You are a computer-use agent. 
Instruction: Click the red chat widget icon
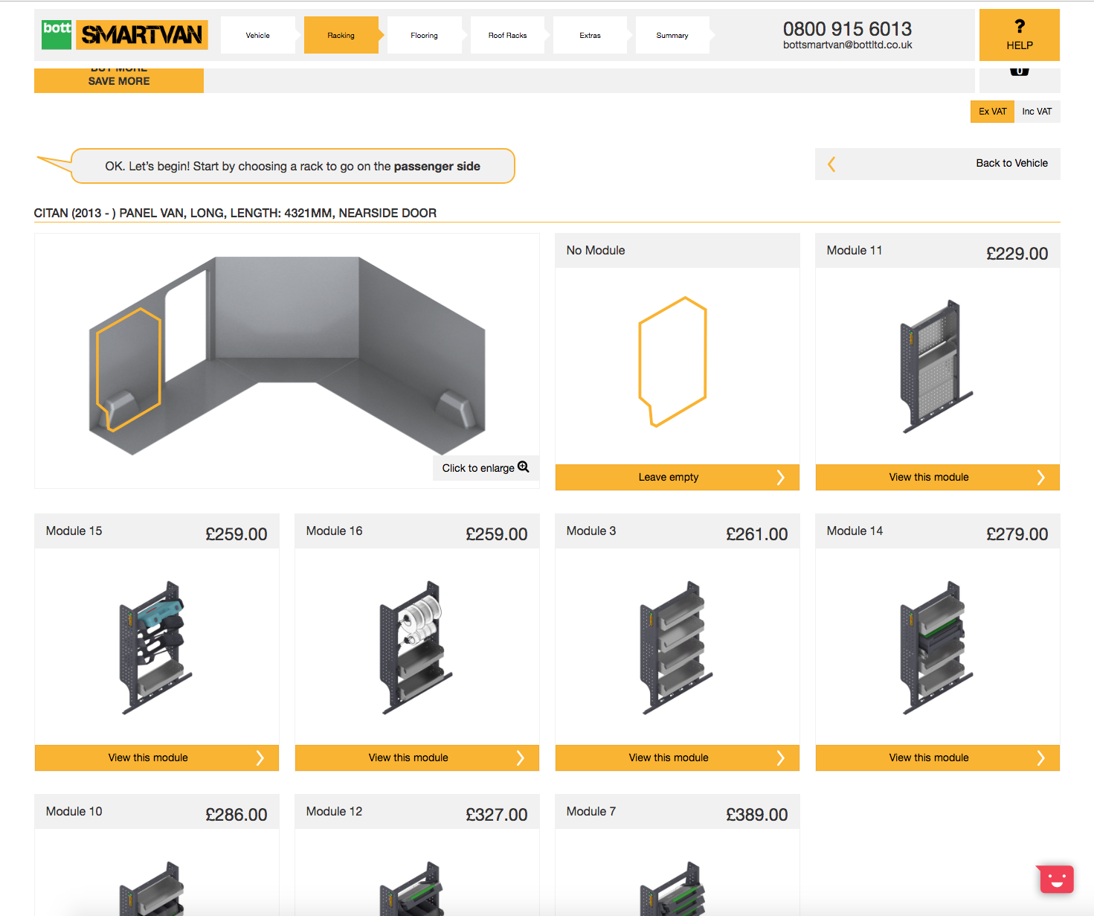1056,880
